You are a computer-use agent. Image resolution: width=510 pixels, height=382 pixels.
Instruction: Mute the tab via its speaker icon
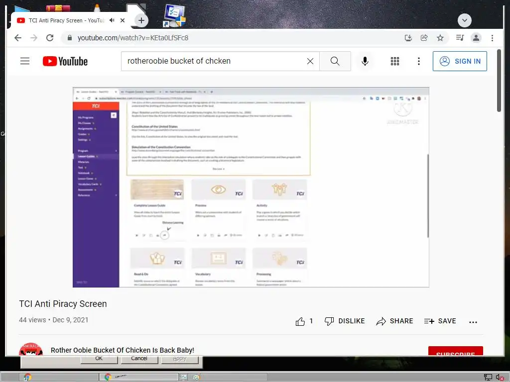(112, 20)
